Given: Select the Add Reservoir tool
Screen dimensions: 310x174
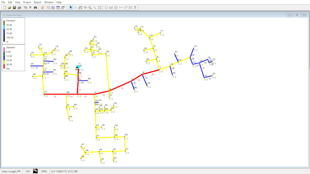Looking at the screenshot, I should pos(111,7).
